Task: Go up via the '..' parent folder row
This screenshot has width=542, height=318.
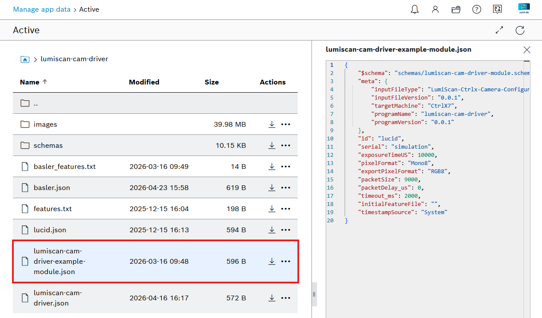Action: pos(155,103)
